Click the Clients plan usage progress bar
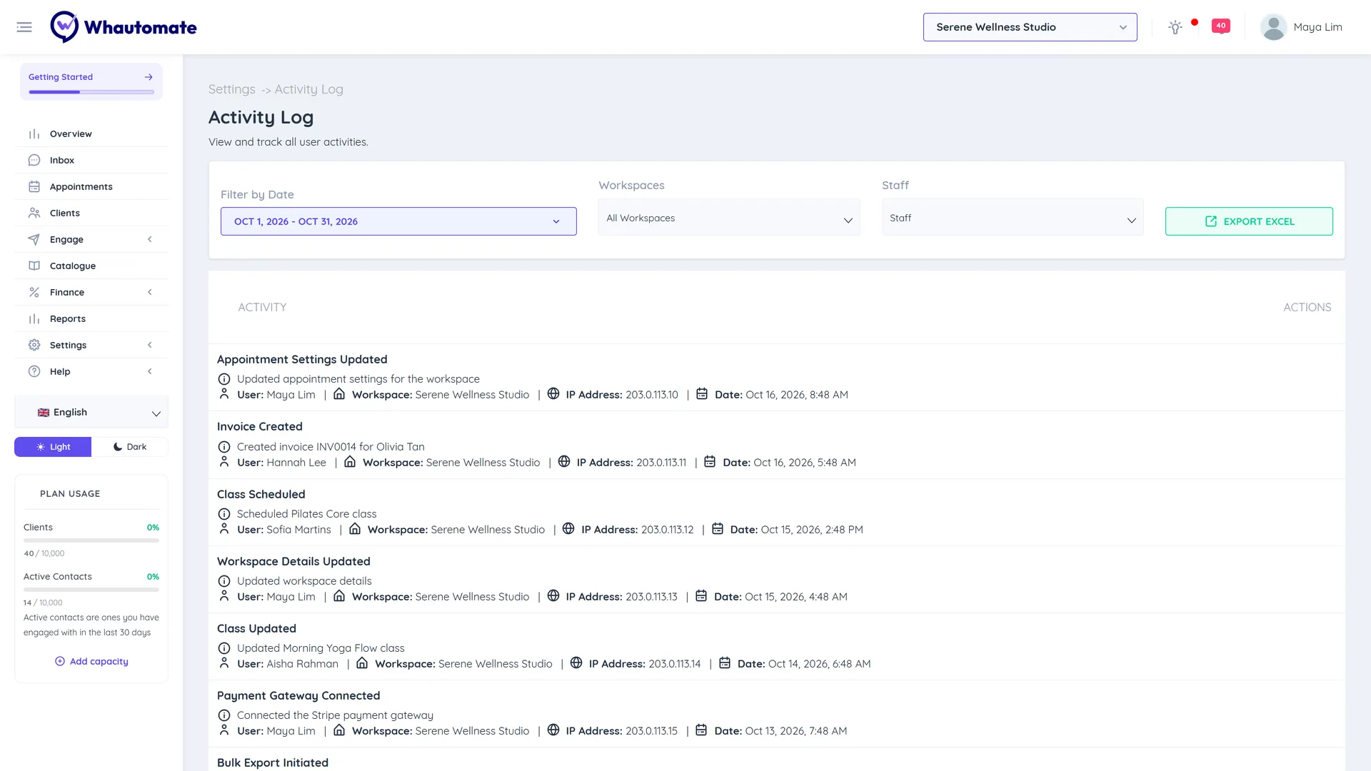 click(x=91, y=541)
